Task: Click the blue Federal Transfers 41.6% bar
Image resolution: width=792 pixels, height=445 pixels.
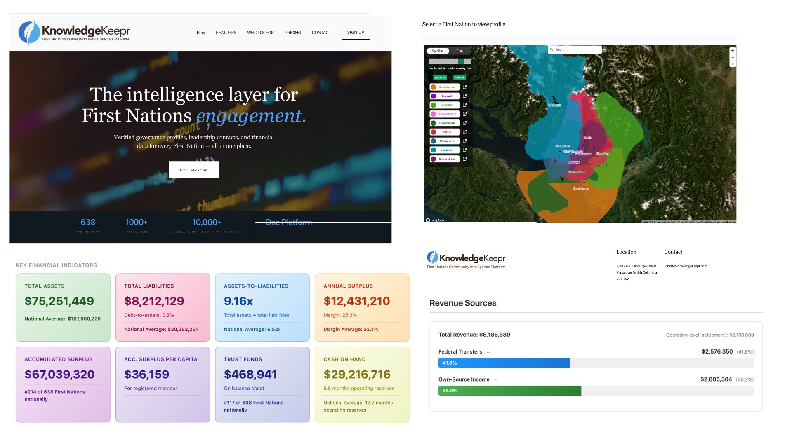Action: tap(504, 363)
